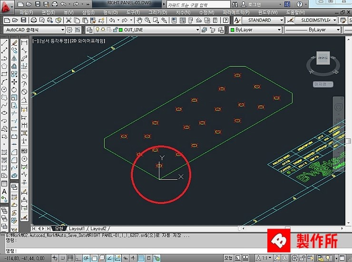Toggle Grid Display in status bar

pyautogui.click(x=70, y=258)
